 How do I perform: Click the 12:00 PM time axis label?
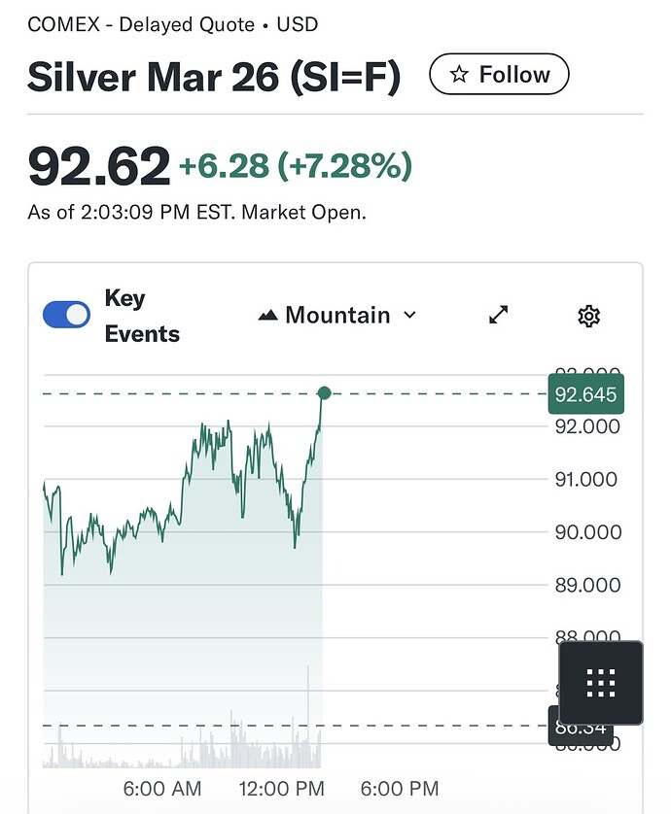pyautogui.click(x=282, y=789)
